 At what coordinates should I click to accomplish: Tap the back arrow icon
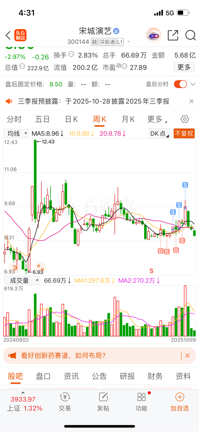(8, 35)
